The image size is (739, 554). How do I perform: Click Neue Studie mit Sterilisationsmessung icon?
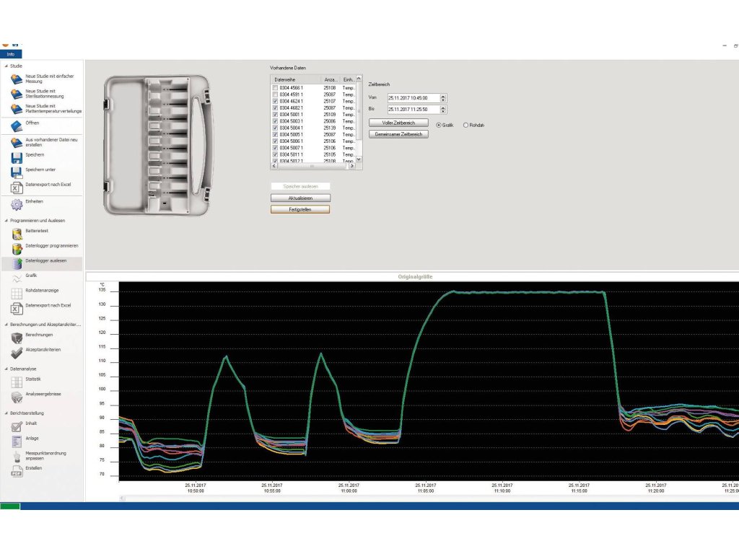coord(17,94)
